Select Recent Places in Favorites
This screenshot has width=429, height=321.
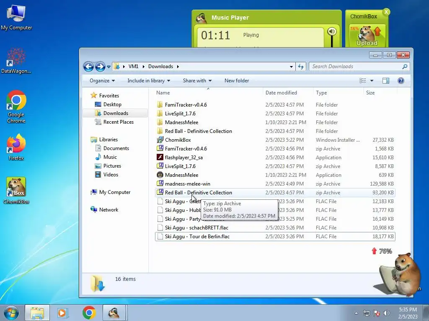point(119,122)
